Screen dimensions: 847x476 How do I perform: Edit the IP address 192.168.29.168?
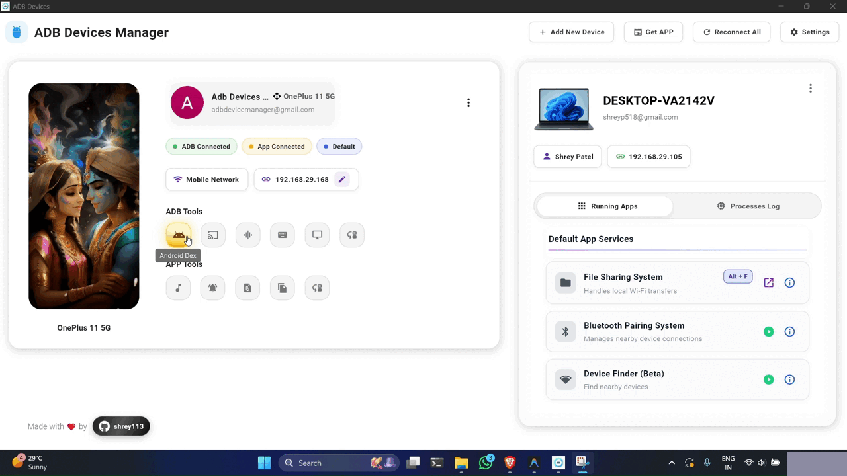click(x=342, y=179)
